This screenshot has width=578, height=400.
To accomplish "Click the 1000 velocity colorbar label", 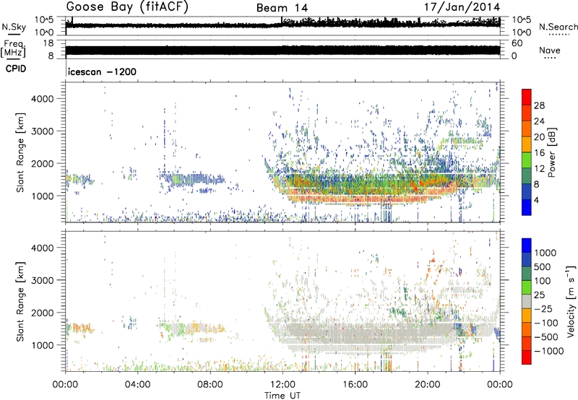I will point(545,253).
